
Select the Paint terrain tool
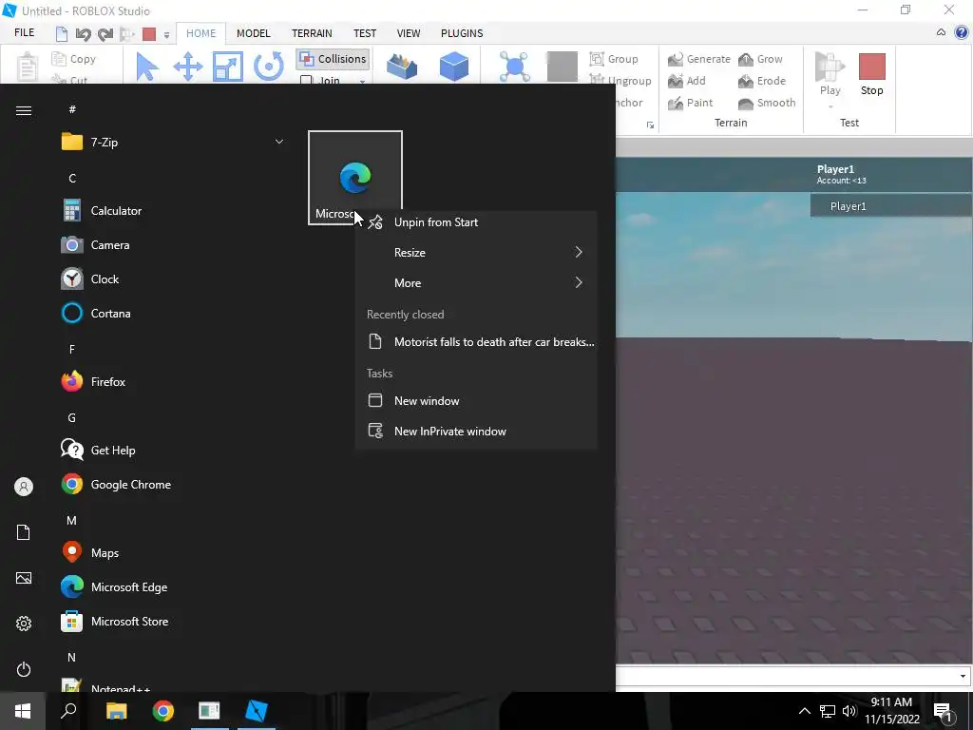690,103
